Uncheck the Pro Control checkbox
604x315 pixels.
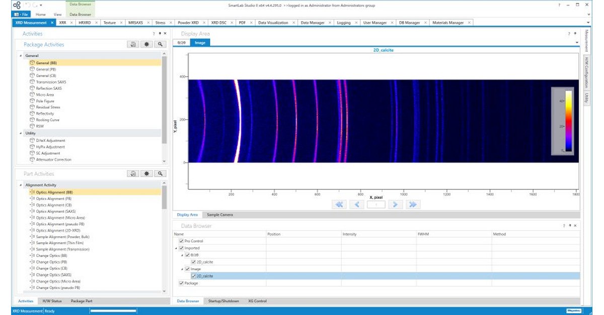pos(181,241)
